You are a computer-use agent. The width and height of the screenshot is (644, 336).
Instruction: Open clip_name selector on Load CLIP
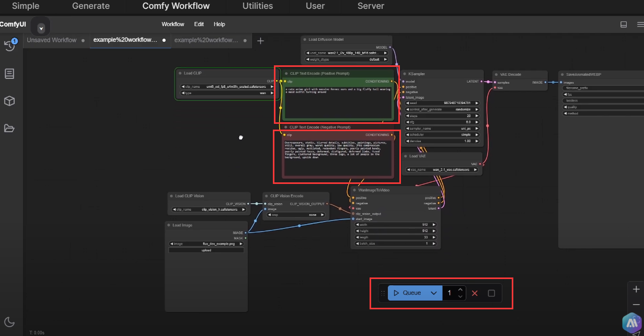(227, 87)
